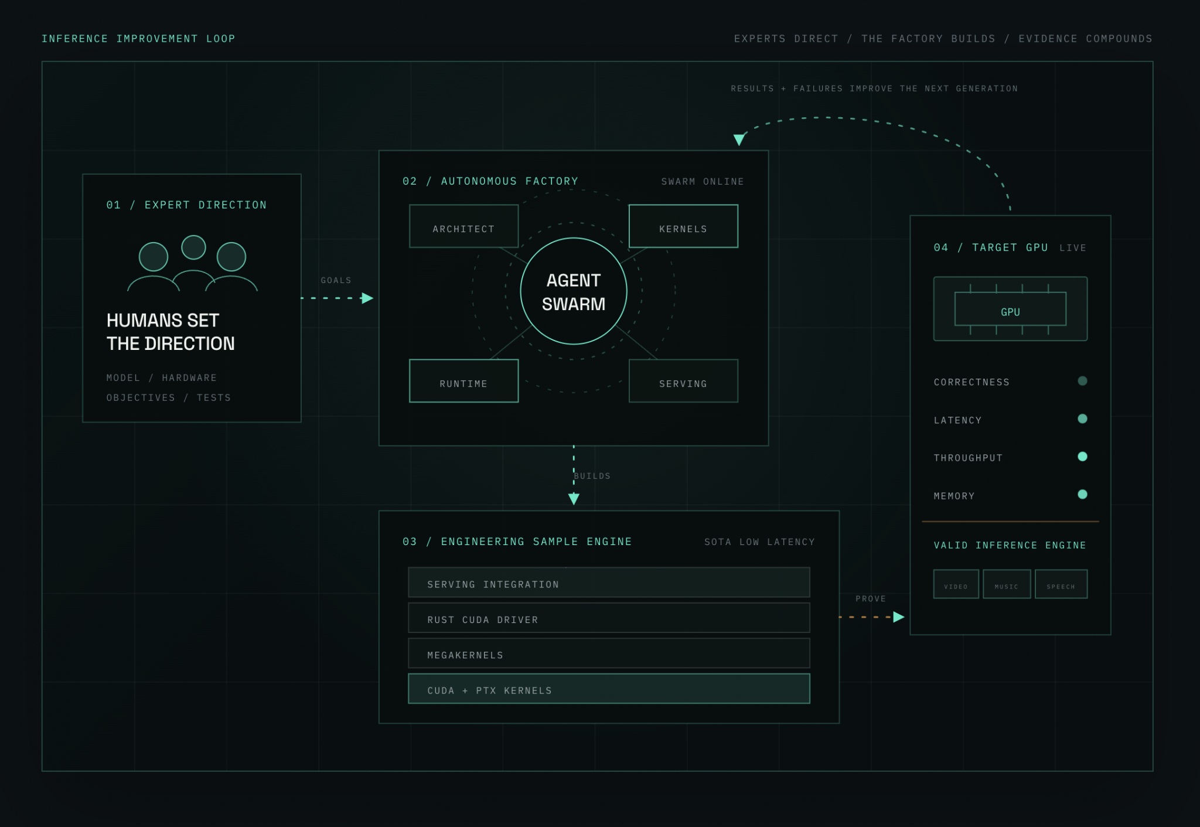Screen dimensions: 1200x827
Task: Click the CUDA + PTX Kernels bar
Action: point(609,689)
